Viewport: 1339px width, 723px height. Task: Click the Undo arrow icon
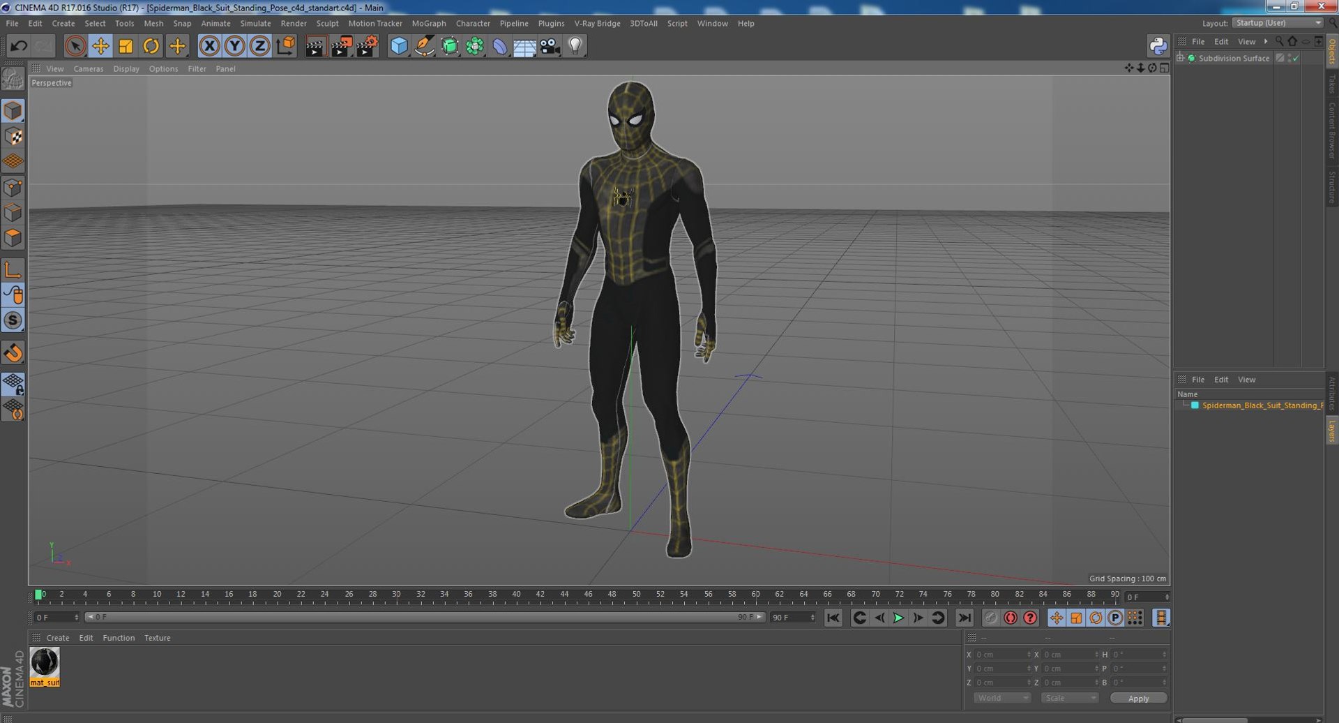19,47
